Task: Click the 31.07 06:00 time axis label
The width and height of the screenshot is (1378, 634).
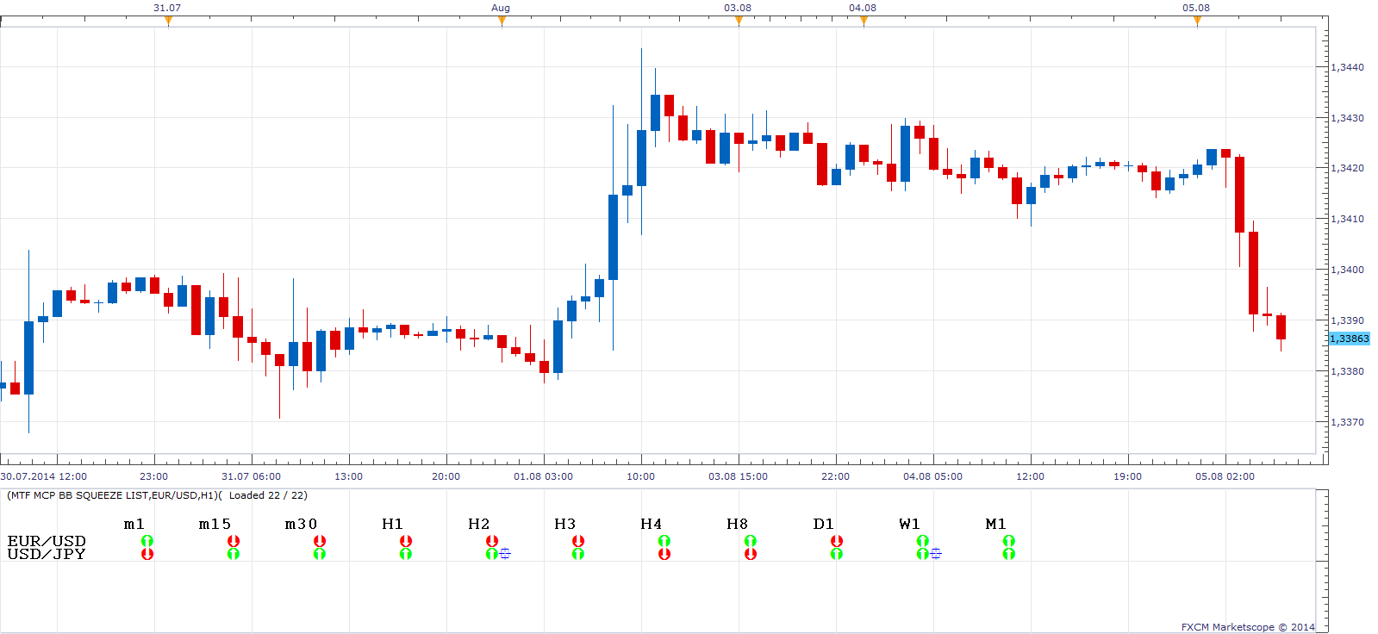Action: [x=251, y=476]
